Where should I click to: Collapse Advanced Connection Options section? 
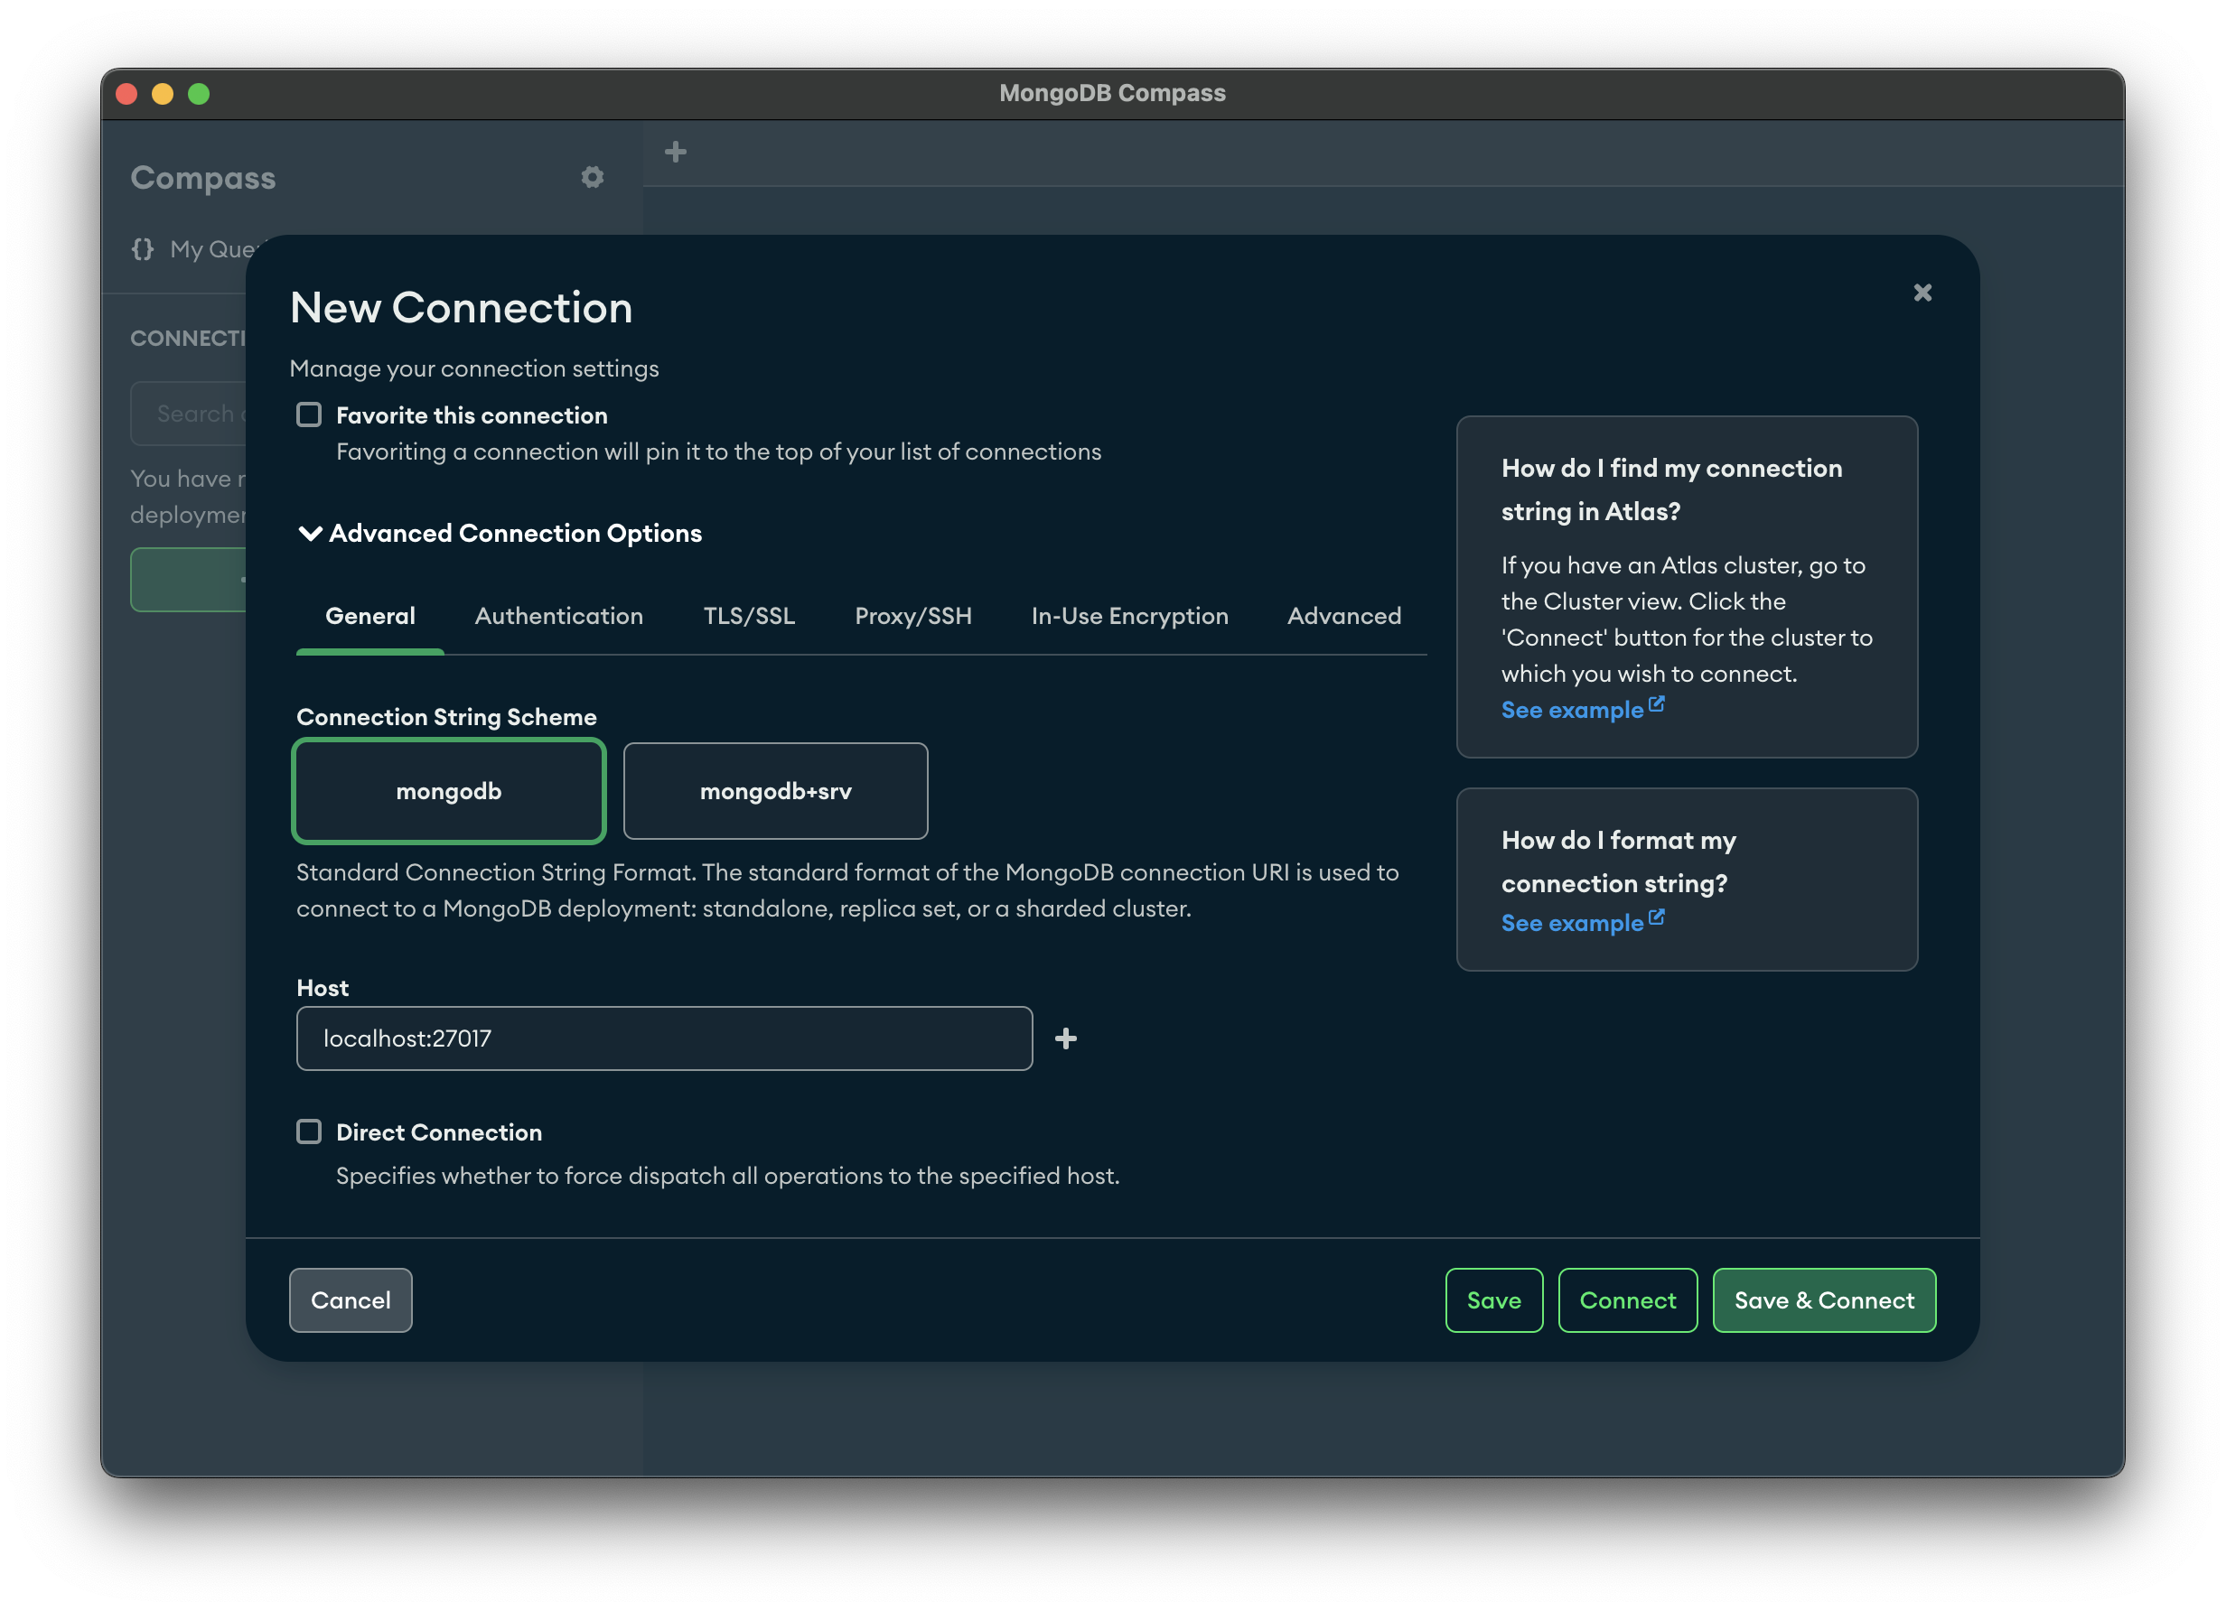500,534
